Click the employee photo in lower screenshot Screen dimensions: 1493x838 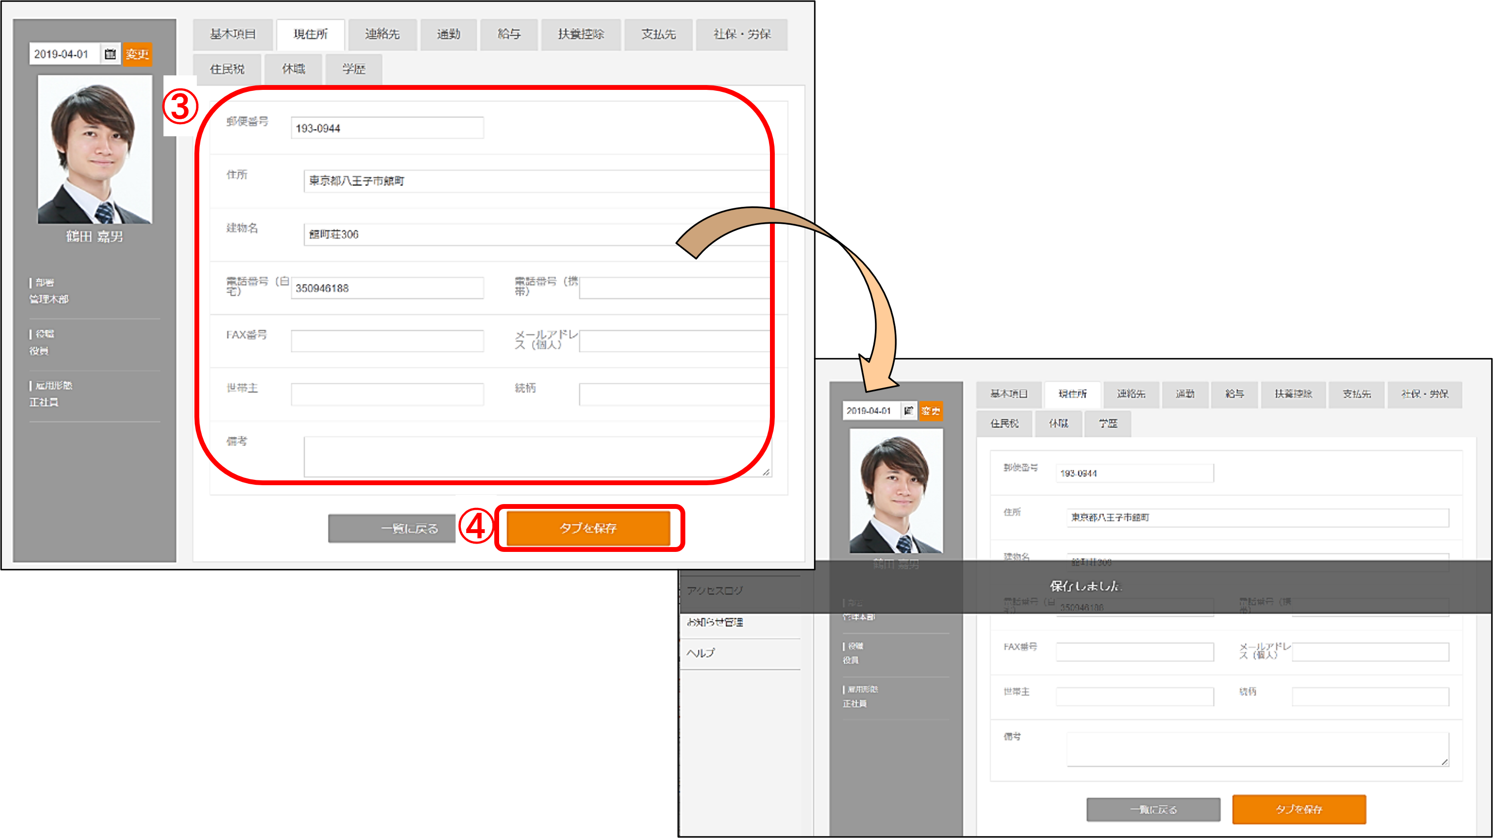pyautogui.click(x=896, y=491)
